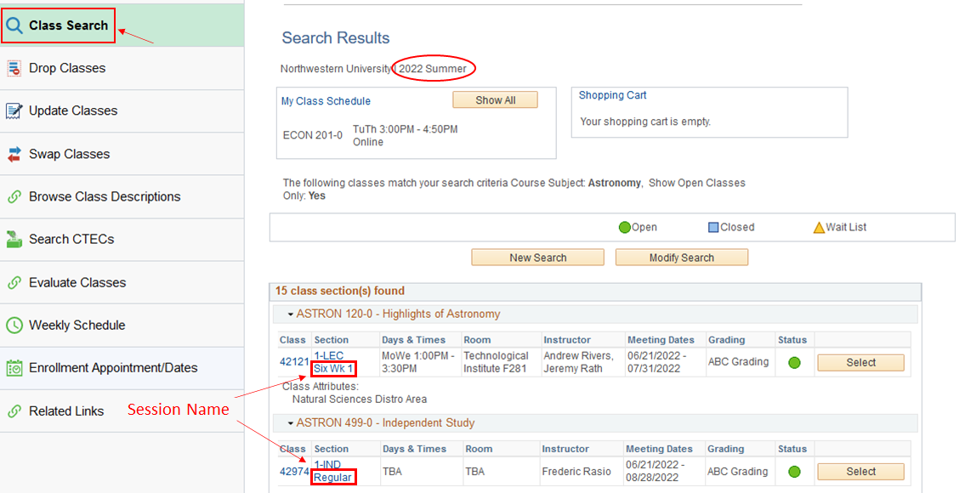Screen dimensions: 965x493
Task: Click the 1-IND section link
Action: (327, 465)
